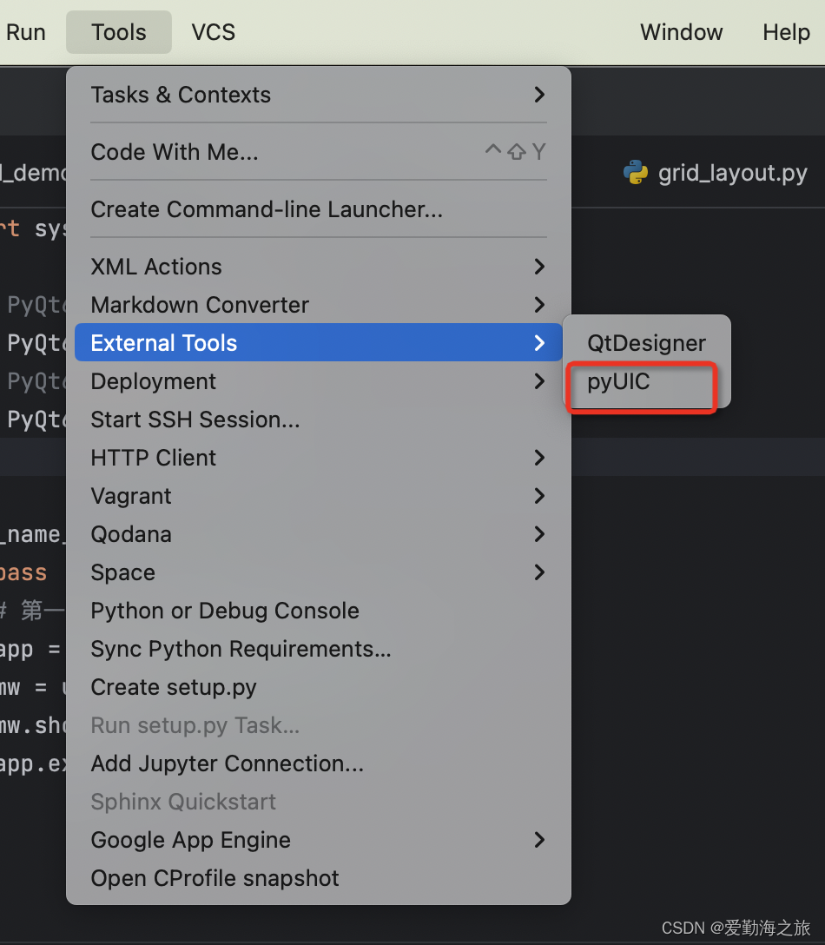Expand the XML Actions submenu chevron
The height and width of the screenshot is (945, 825).
(x=539, y=267)
